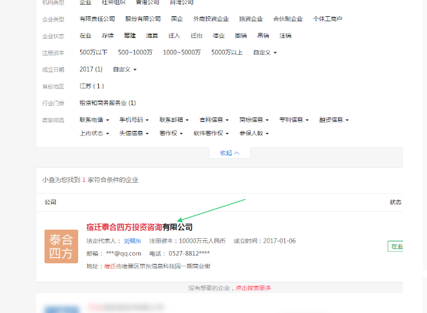This screenshot has height=313, width=427.
Task: Filter status by 迁入
Action: (x=174, y=35)
